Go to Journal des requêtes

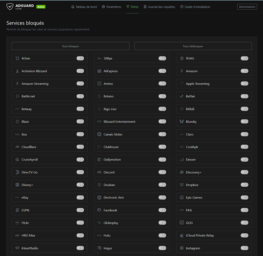tap(160, 7)
